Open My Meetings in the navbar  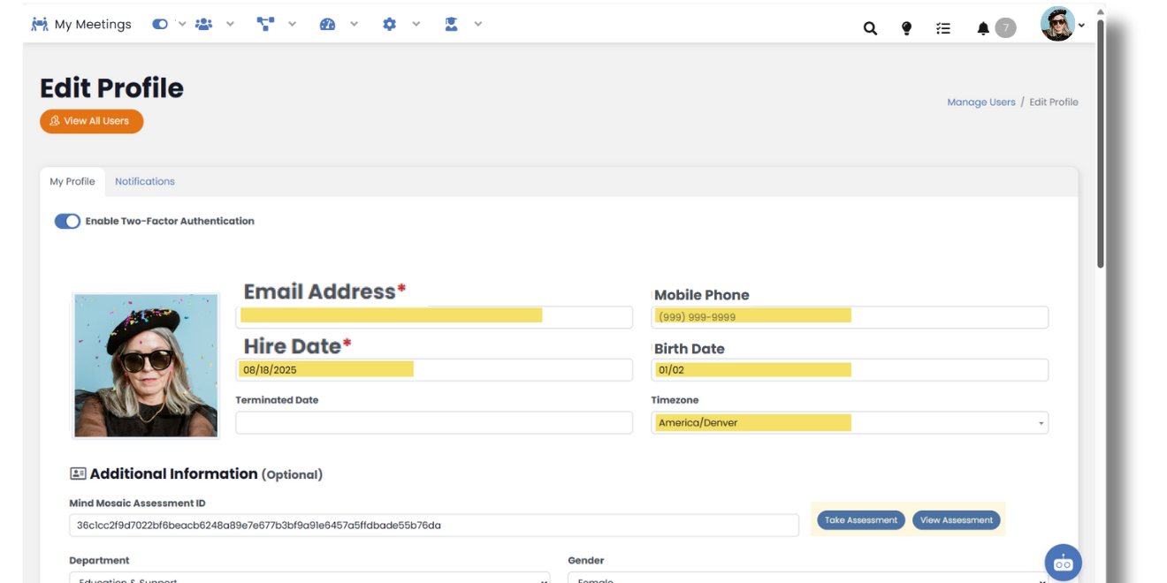(81, 25)
